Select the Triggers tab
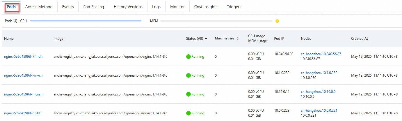 234,7
